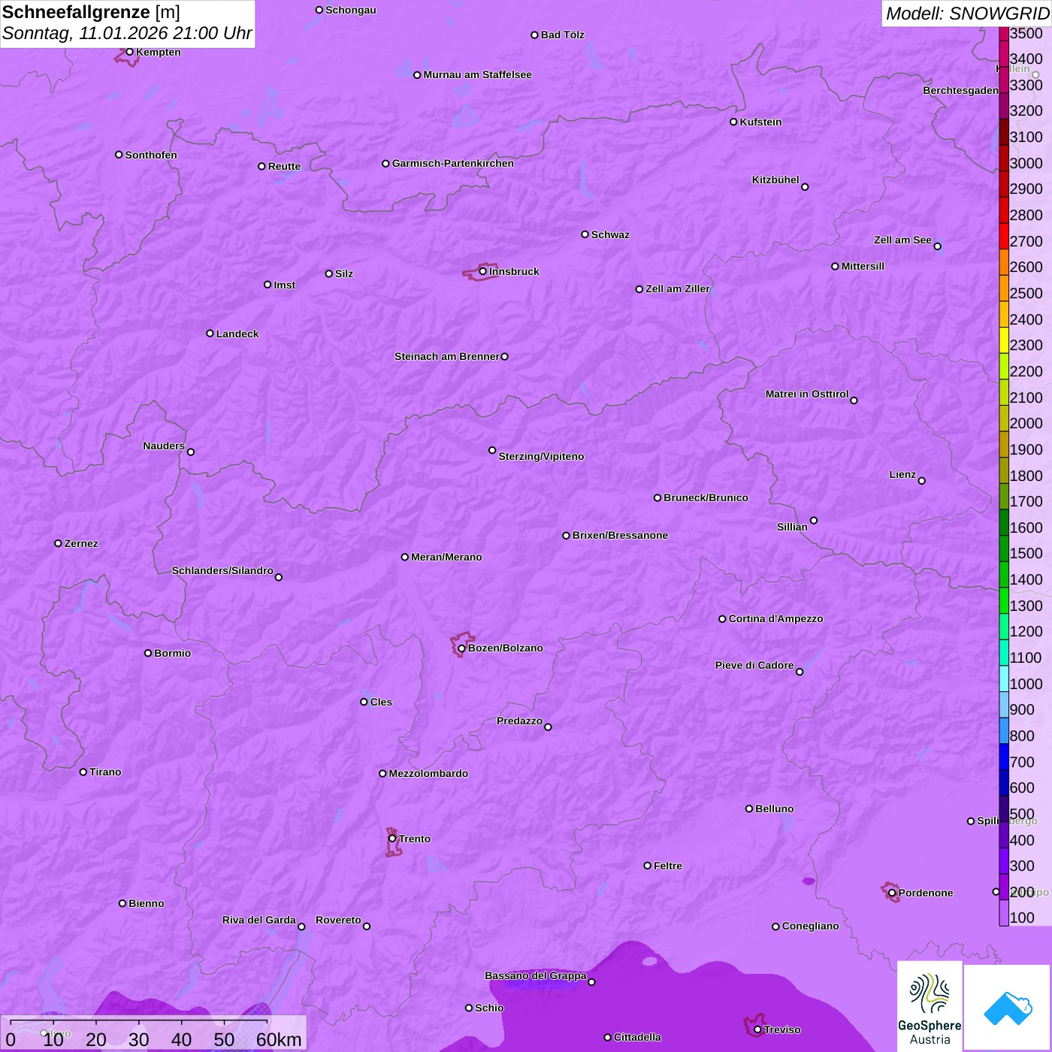Screen dimensions: 1052x1052
Task: Click the blue cloud-roof logo in the corner
Action: point(1007,1007)
